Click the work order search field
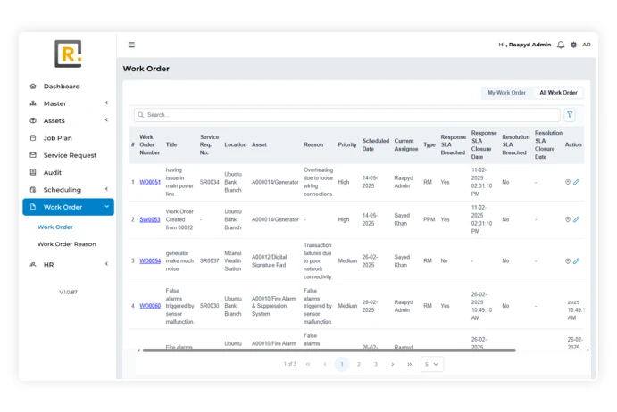The height and width of the screenshot is (412, 617). (x=348, y=115)
